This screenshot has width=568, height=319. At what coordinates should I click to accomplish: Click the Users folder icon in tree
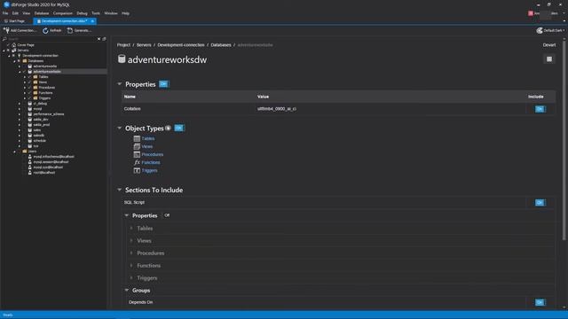(x=25, y=152)
